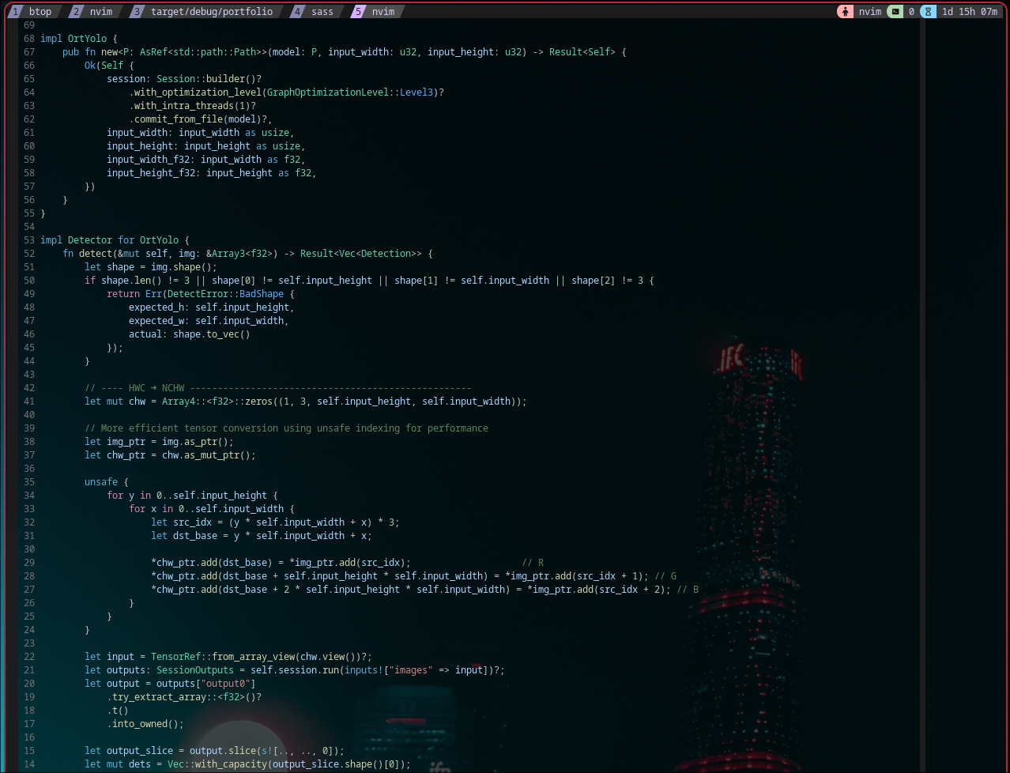The image size is (1010, 773).
Task: Click the let outputs: SessionOutputs line
Action: click(295, 670)
